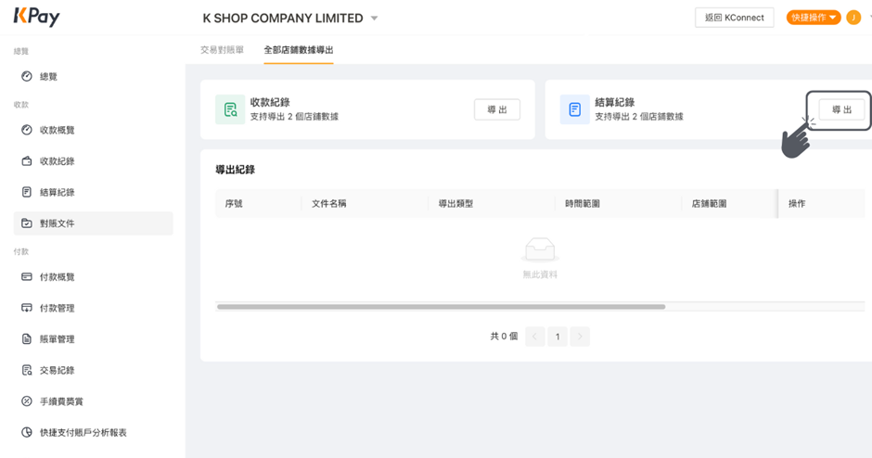Go to 收款紀錄 in the sidebar

[x=94, y=160]
